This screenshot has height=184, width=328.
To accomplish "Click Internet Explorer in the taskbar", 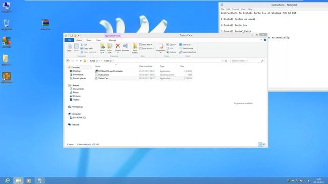I will click(x=8, y=180).
